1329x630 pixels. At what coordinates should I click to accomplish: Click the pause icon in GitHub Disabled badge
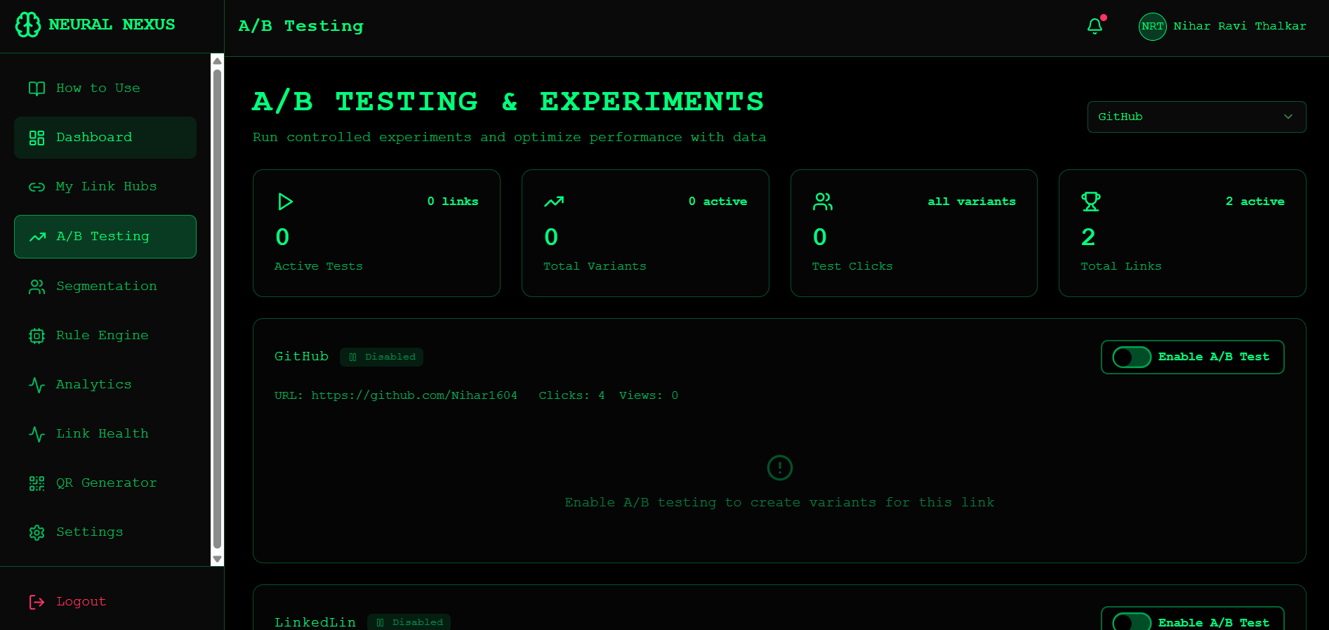pos(352,357)
